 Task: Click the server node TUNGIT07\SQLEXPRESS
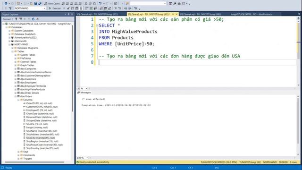(x=40, y=24)
